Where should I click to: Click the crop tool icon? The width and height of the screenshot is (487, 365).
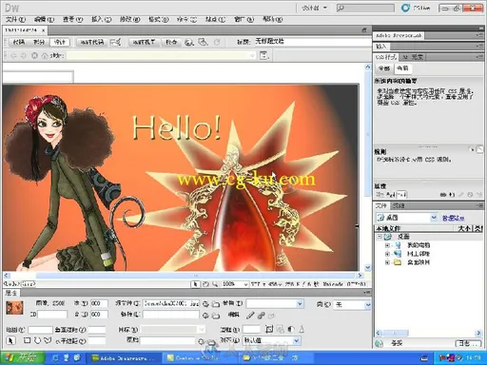tap(269, 330)
